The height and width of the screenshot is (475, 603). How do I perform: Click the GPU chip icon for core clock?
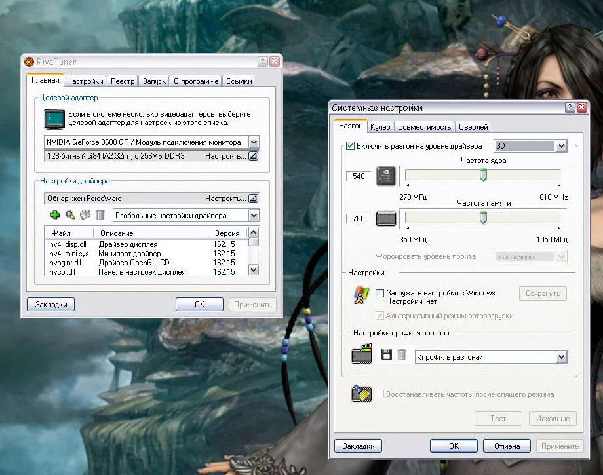pyautogui.click(x=385, y=176)
